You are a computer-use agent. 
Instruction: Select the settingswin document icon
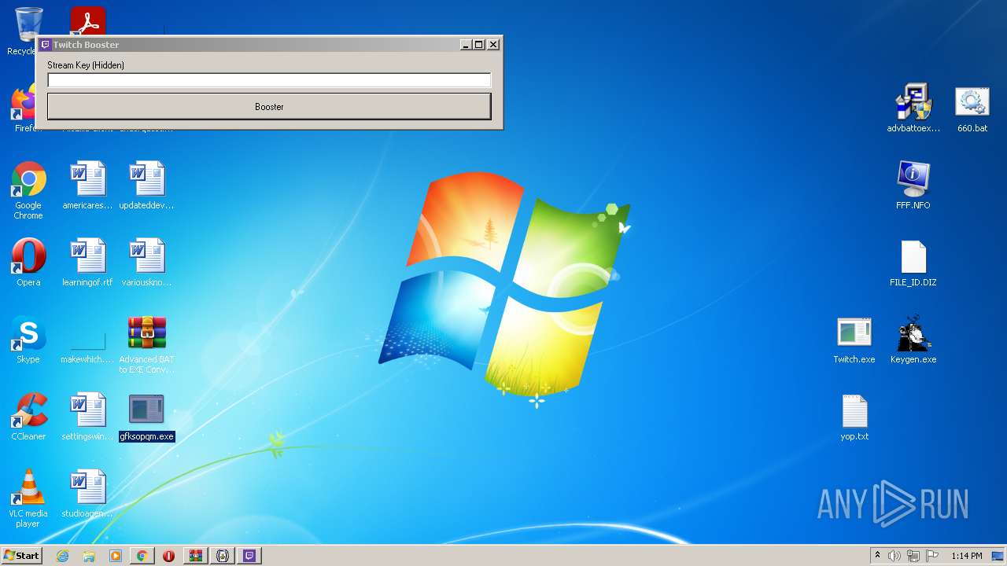(x=87, y=417)
